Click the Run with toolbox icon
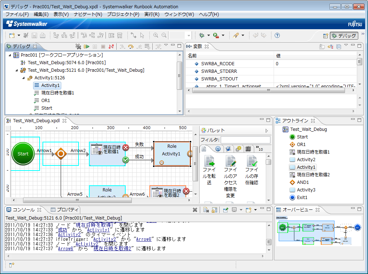Image resolution: width=368 pixels, height=274 pixels. click(x=216, y=35)
